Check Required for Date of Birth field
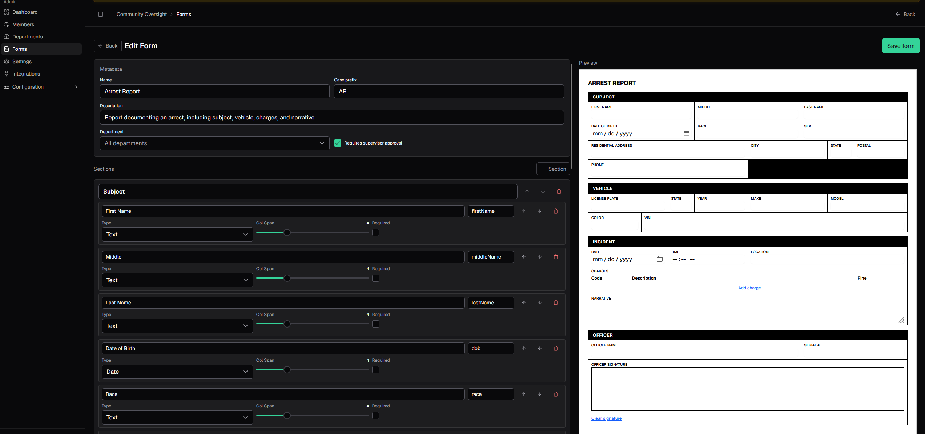This screenshot has width=925, height=434. click(x=376, y=370)
